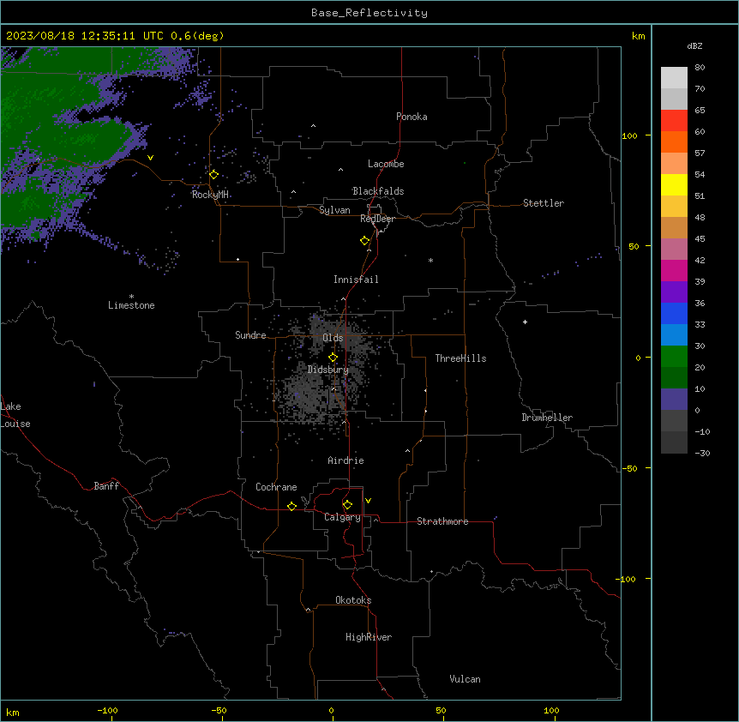Click the light gray 70-80 dBZ legend swatch
Image resolution: width=739 pixels, height=722 pixels.
pos(674,78)
